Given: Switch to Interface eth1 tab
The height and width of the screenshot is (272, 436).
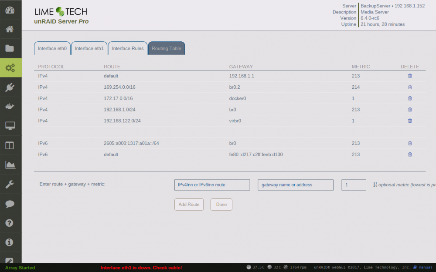Looking at the screenshot, I should click(x=89, y=48).
